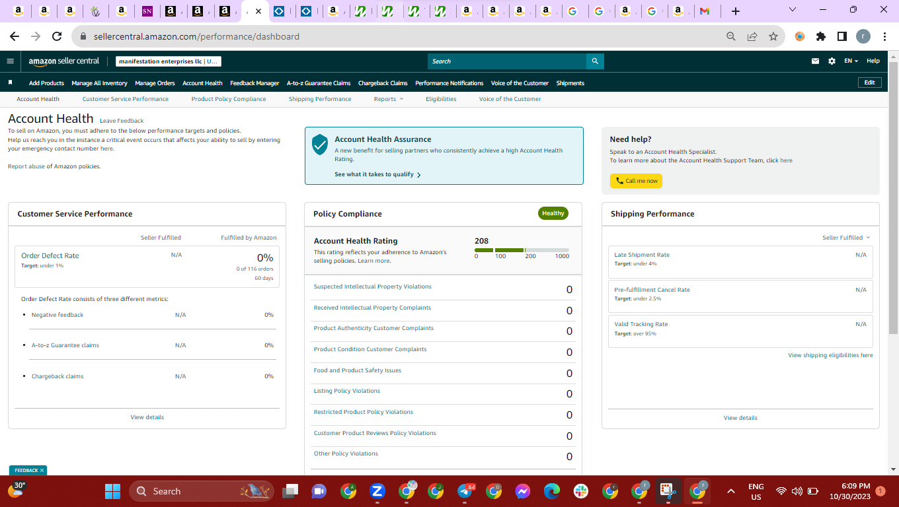The image size is (899, 507).
Task: Click View shipping eligibilities here
Action: [x=830, y=355]
